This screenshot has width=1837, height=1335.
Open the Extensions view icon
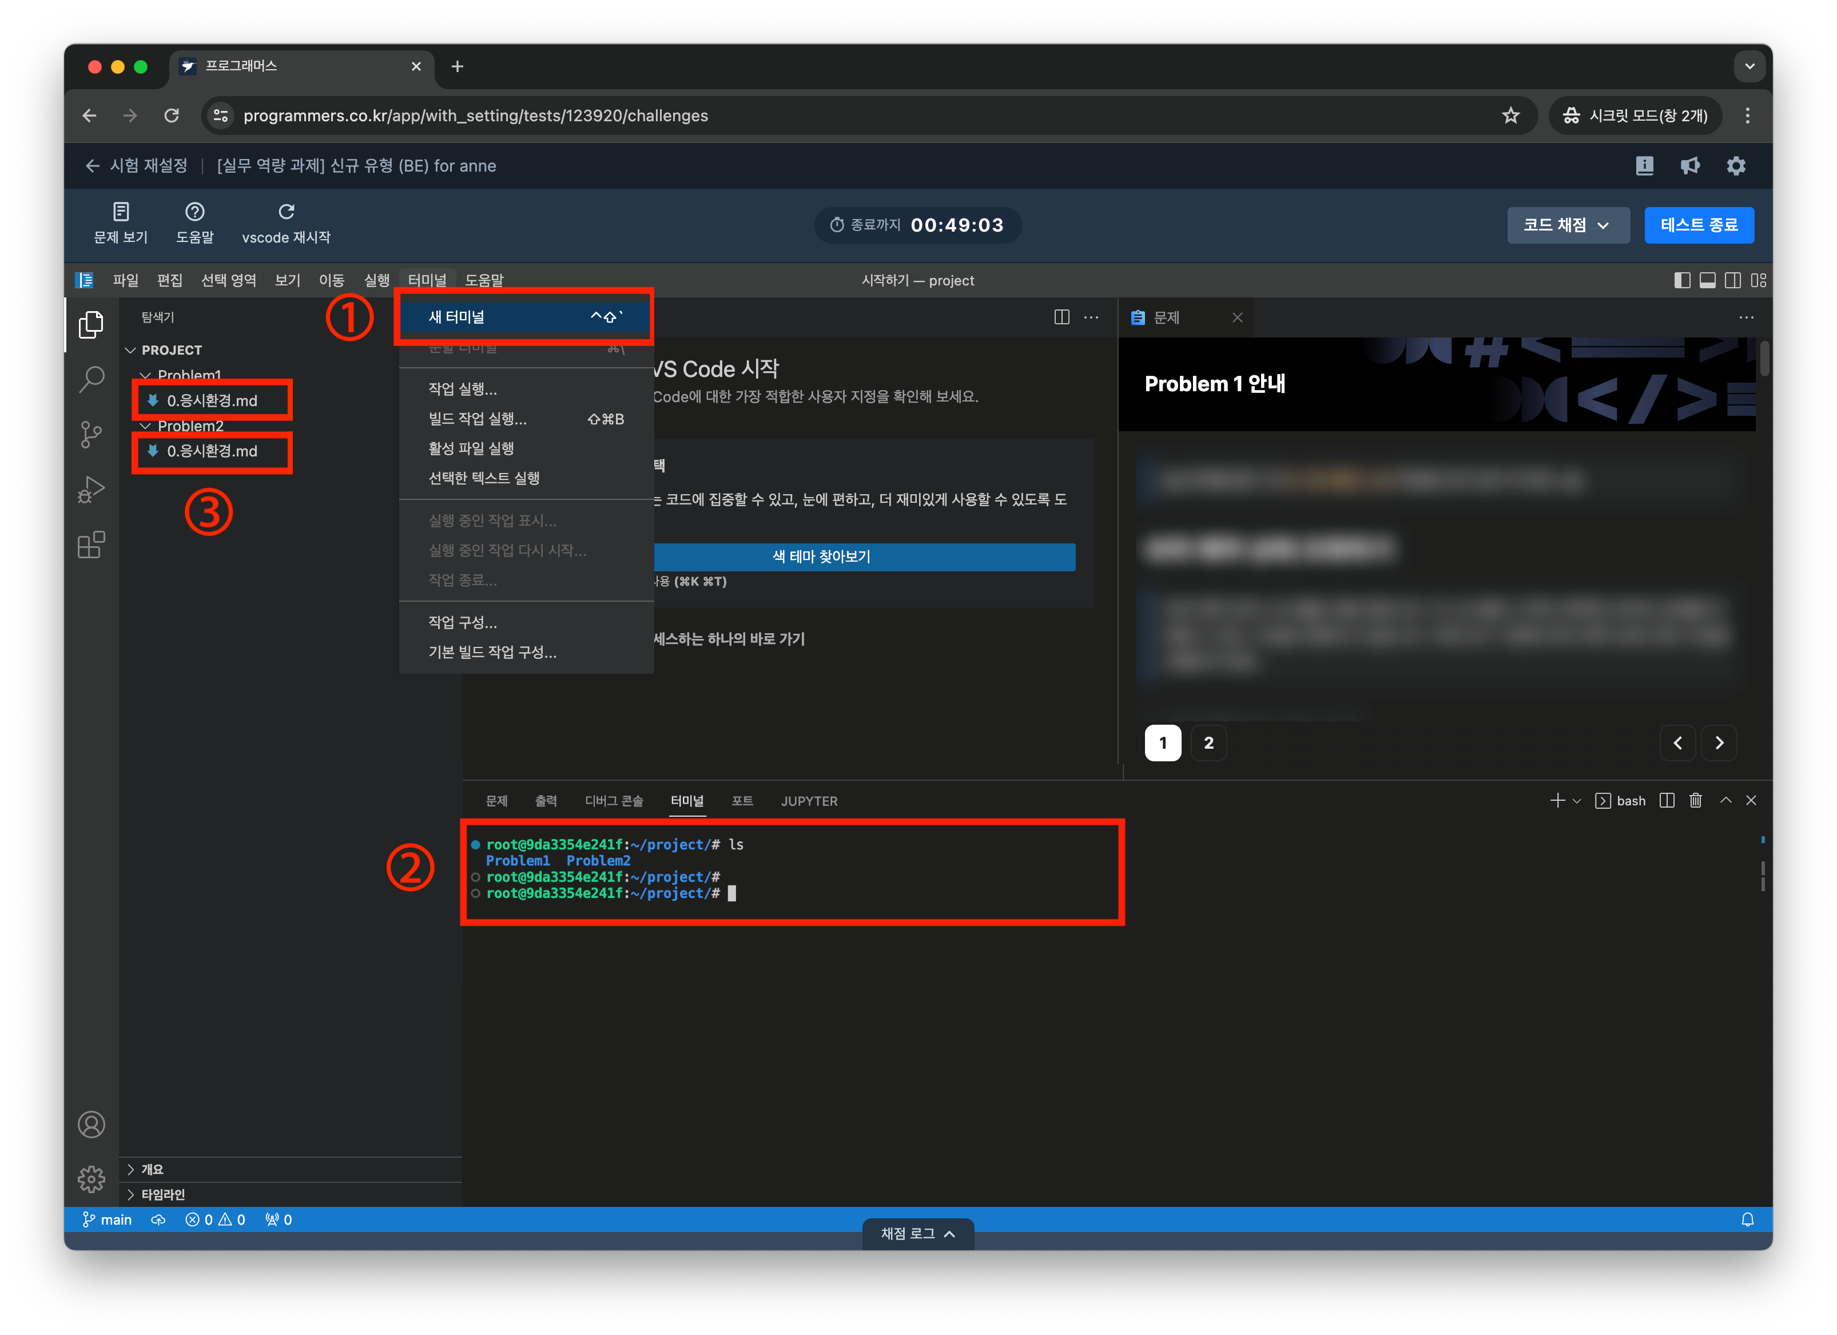click(x=91, y=545)
